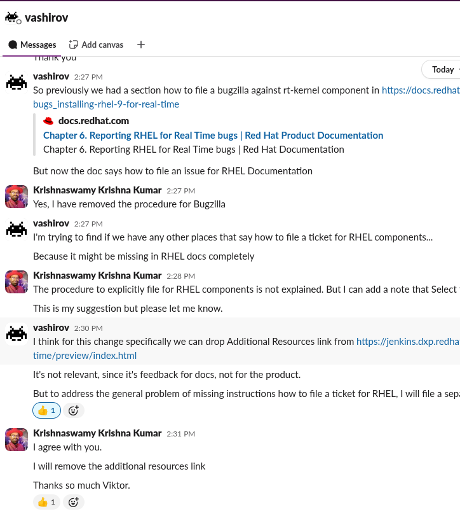
Task: Open the jenkins.dxp.redhat preview link
Action: (407, 342)
